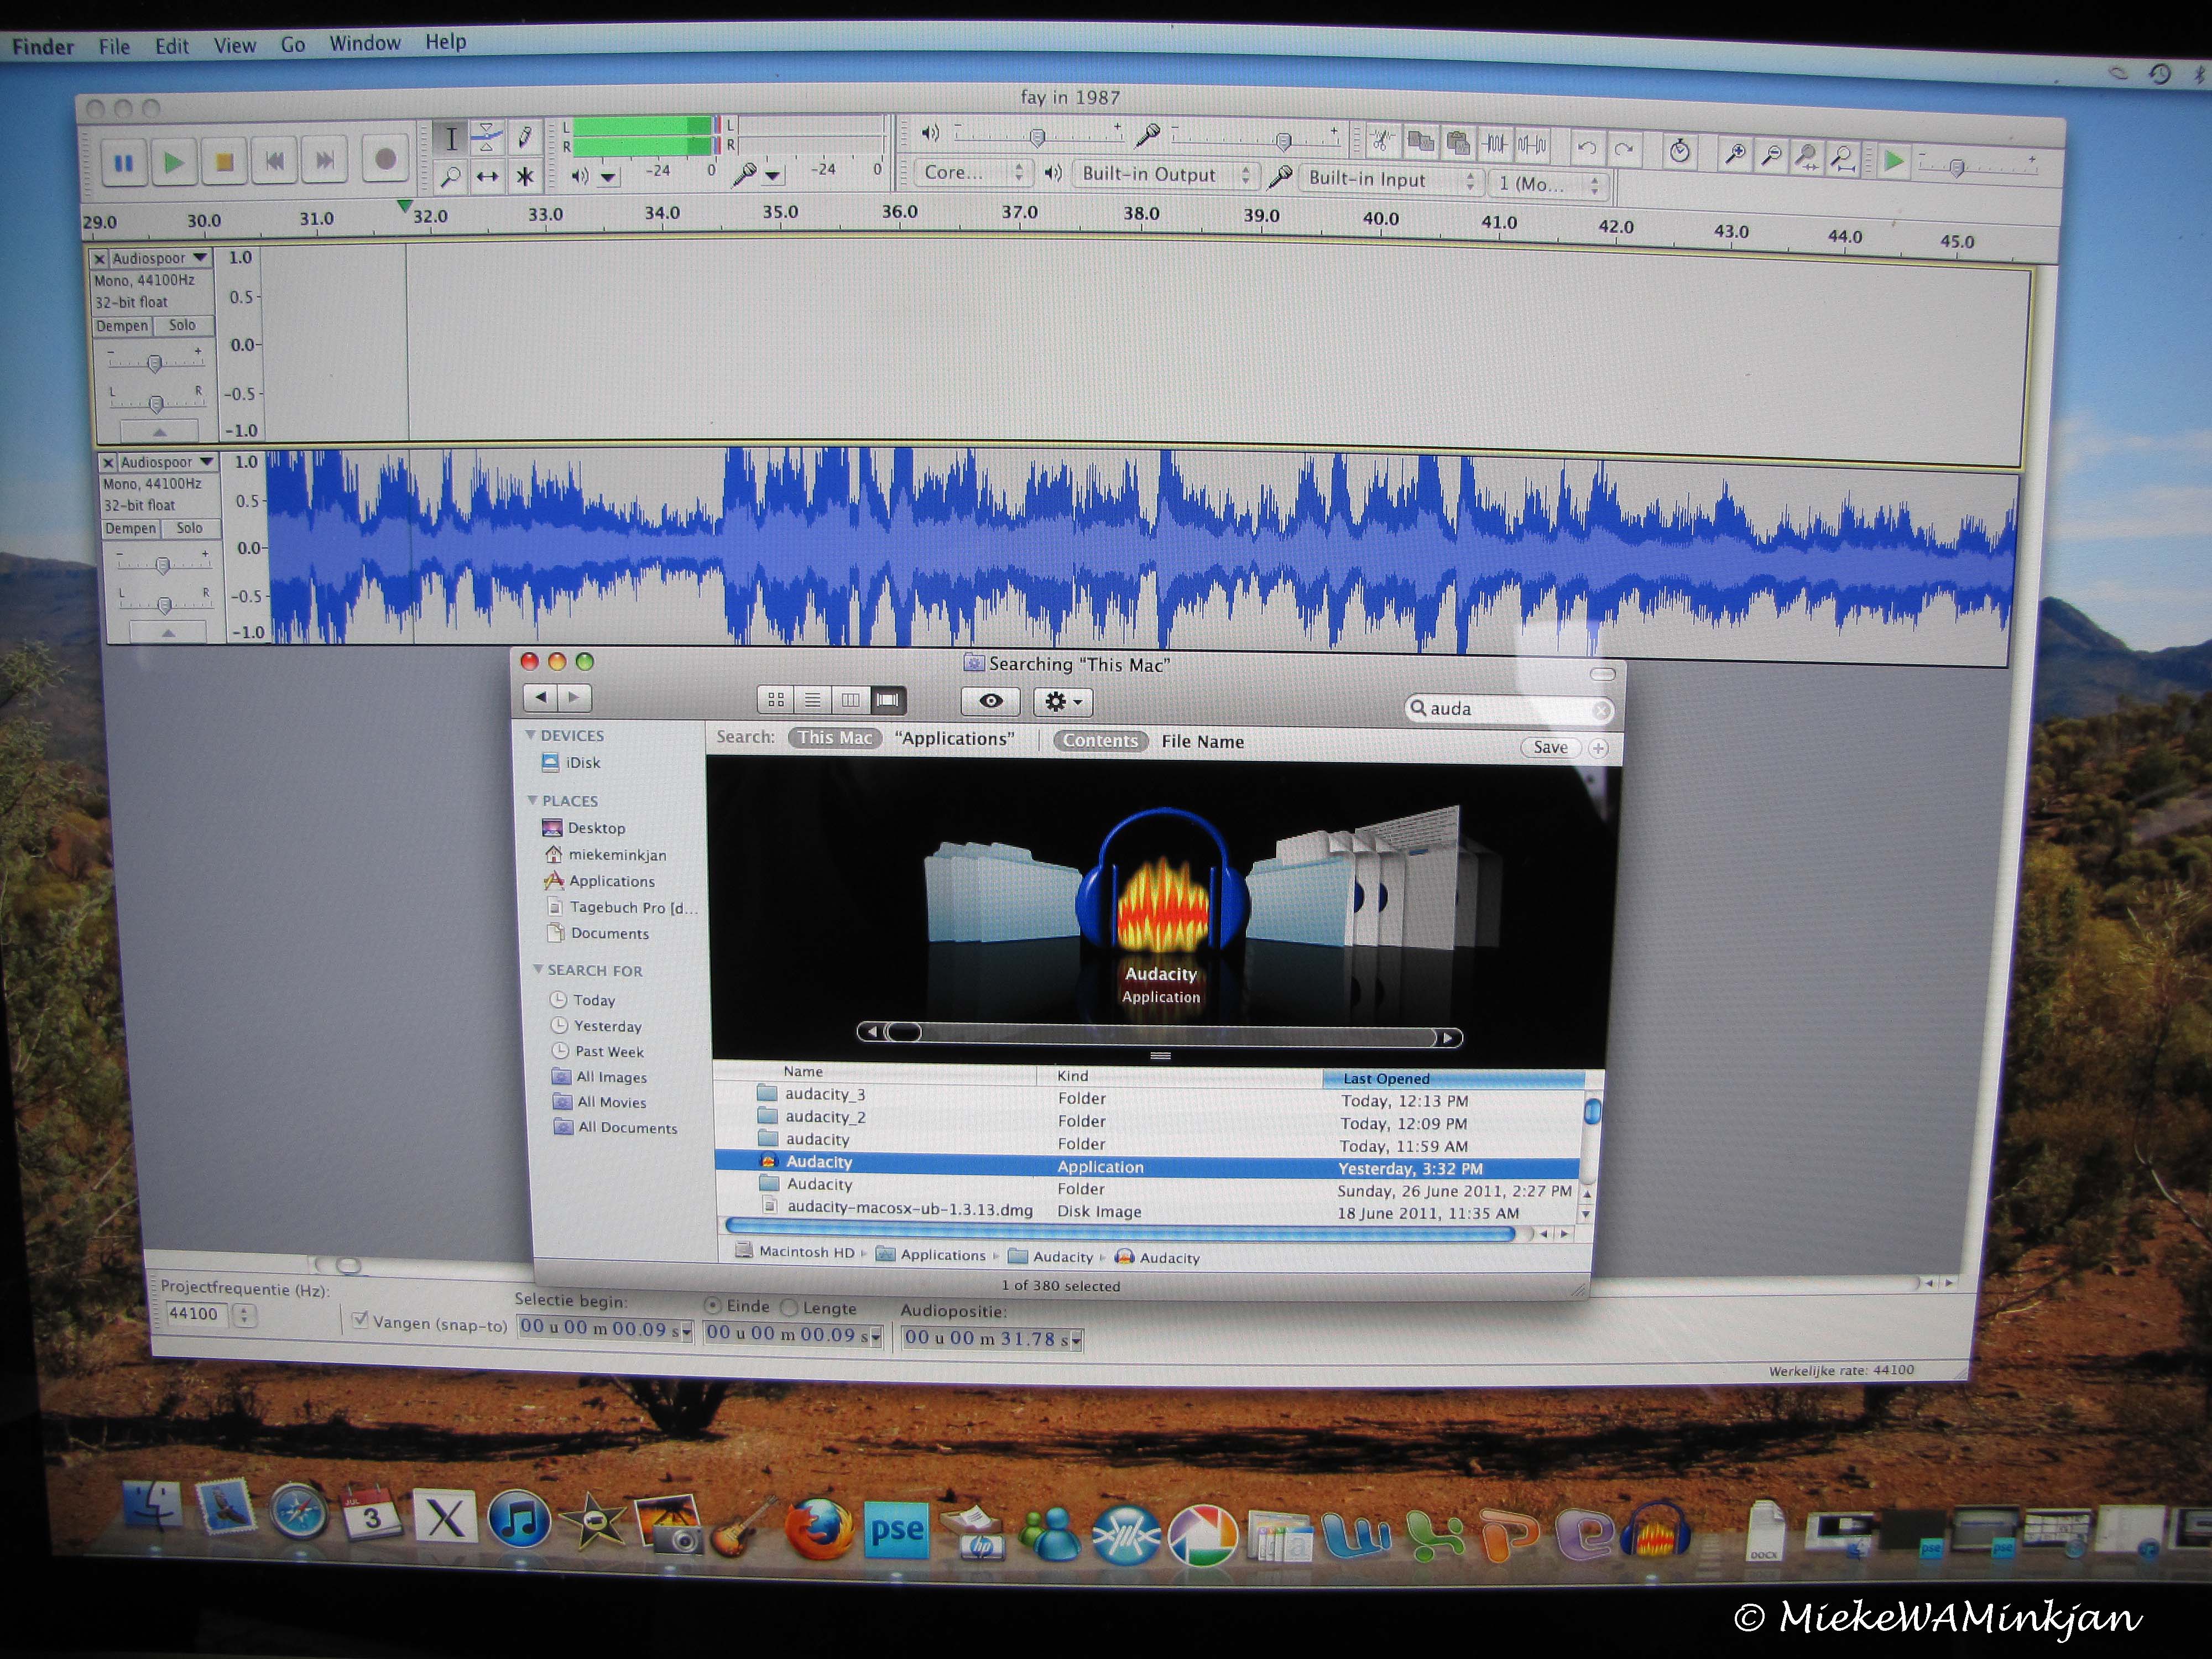Image resolution: width=2212 pixels, height=1659 pixels.
Task: Open the Help menu
Action: click(446, 42)
